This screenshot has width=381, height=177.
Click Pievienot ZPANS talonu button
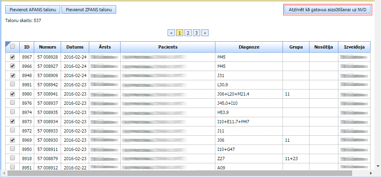click(x=89, y=9)
